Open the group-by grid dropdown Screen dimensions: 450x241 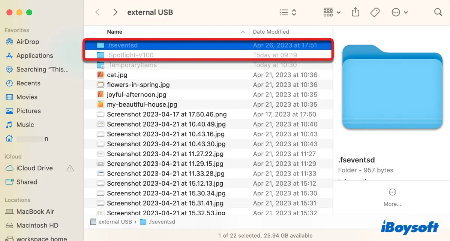[x=332, y=12]
